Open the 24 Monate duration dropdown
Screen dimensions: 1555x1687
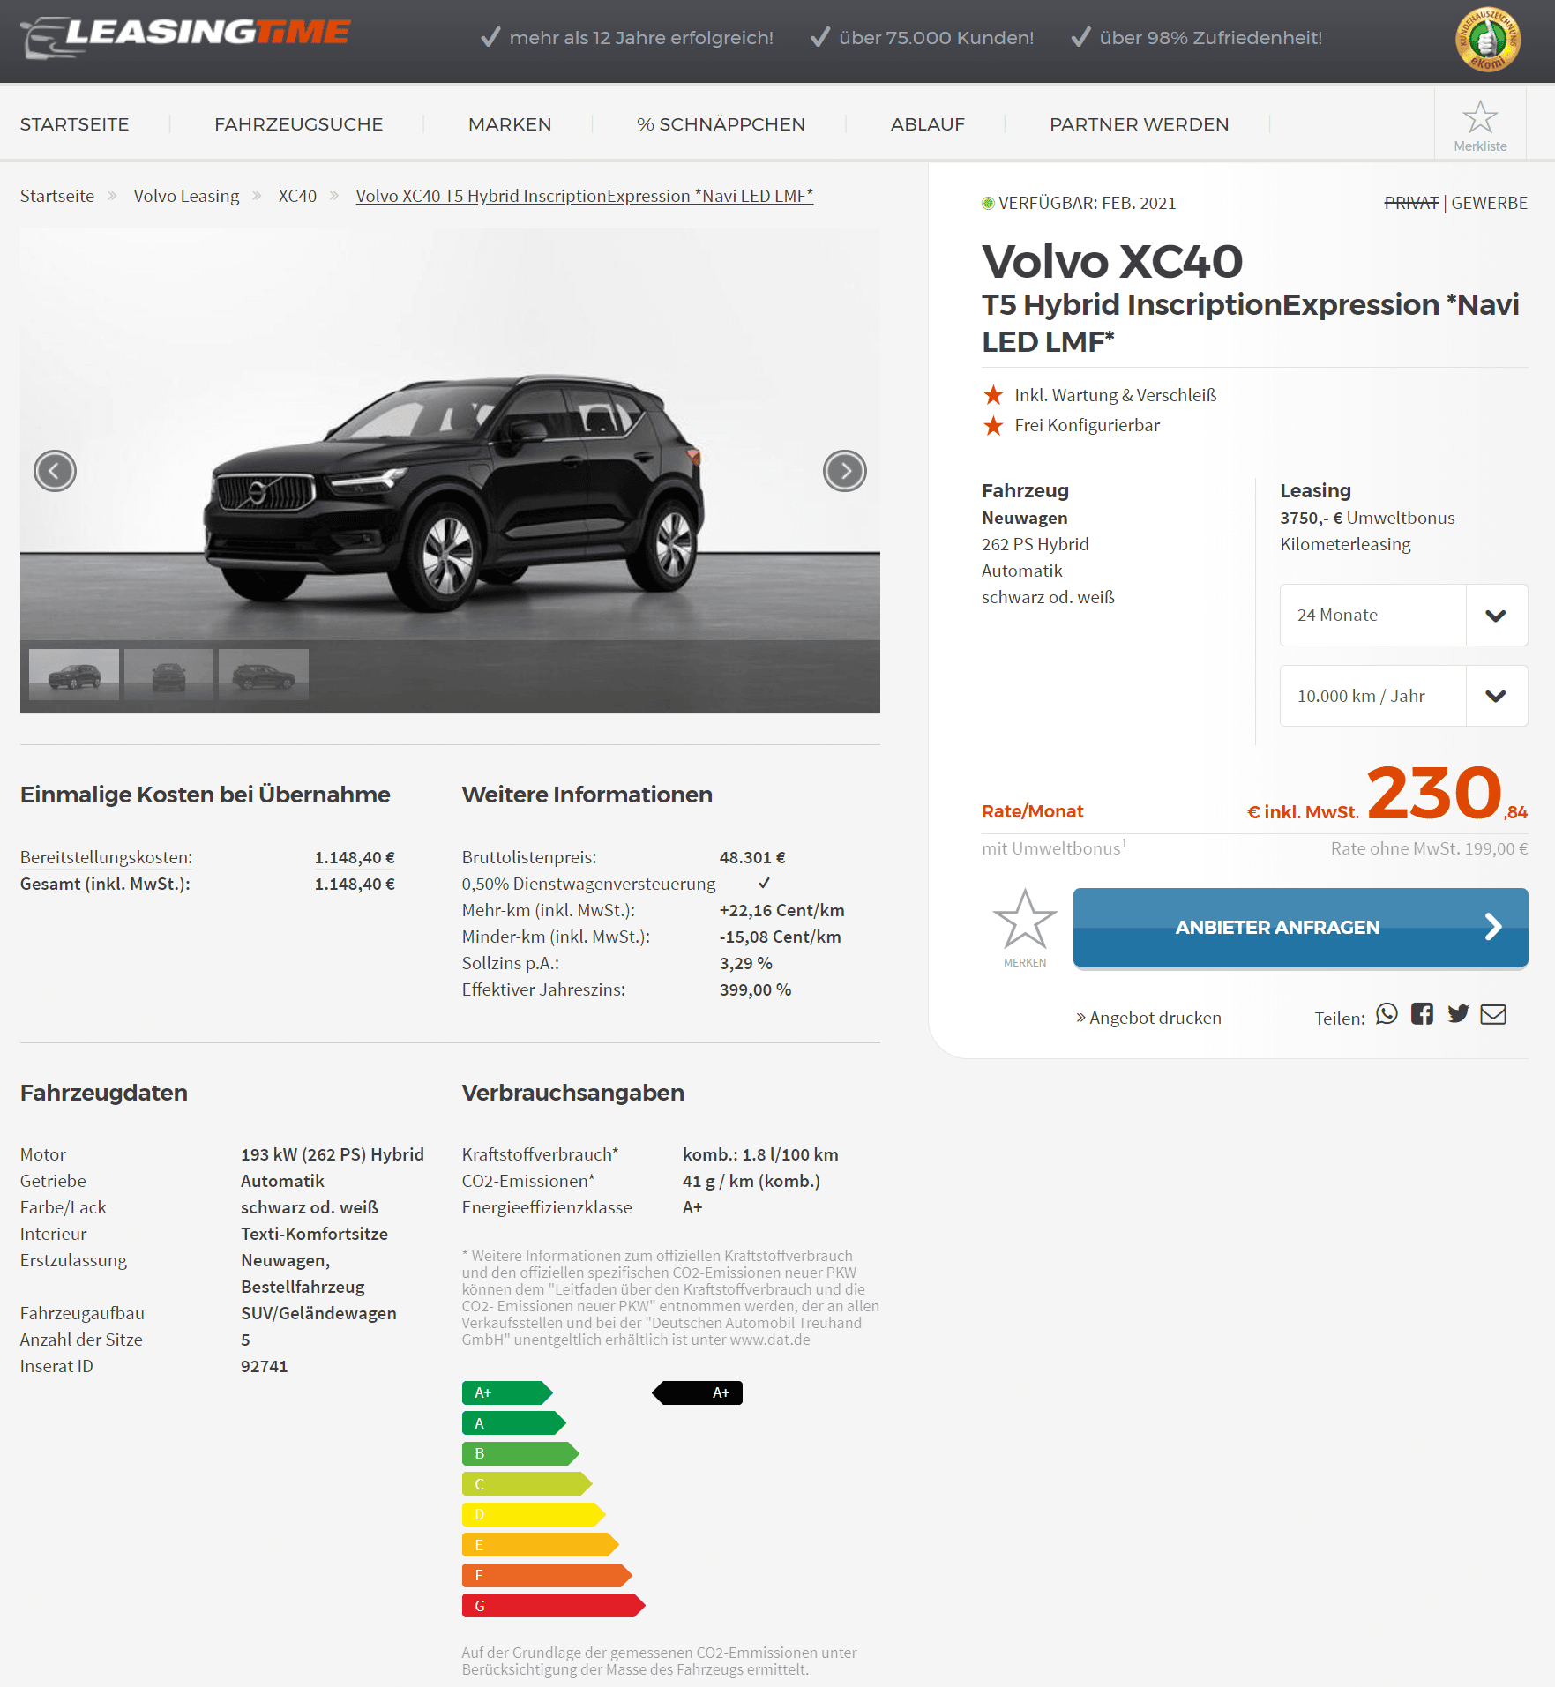tap(1403, 616)
